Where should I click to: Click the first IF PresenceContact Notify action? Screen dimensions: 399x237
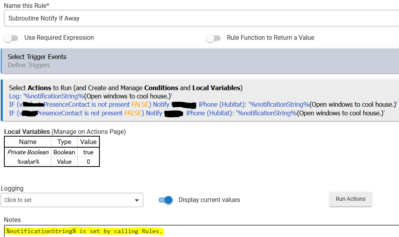coord(203,105)
